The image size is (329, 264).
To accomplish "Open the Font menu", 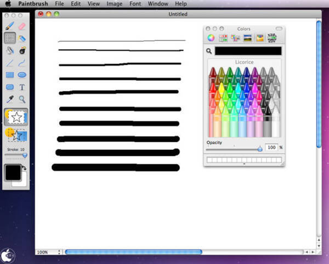I will click(135, 4).
